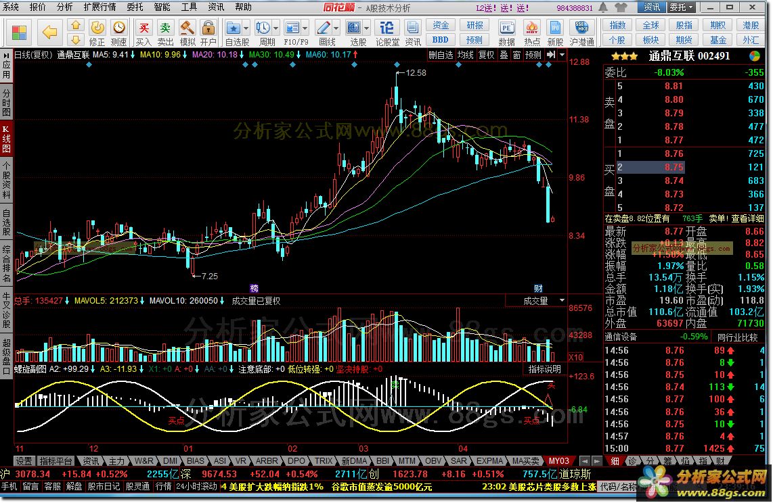This screenshot has width=773, height=503.
Task: Select the EXPMA indicator tab
Action: point(489,461)
